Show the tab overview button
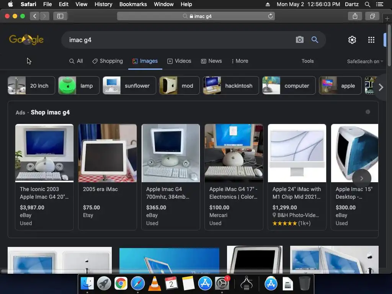 point(372,16)
